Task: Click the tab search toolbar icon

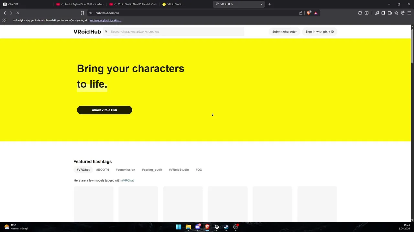Action: click(x=366, y=13)
